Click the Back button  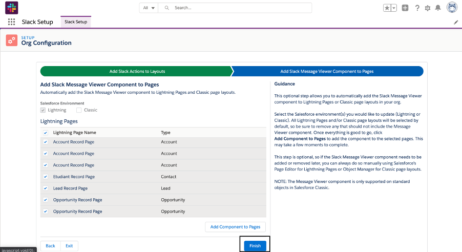pos(50,246)
